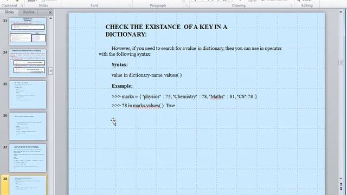Close the slide thumbnail pane
Viewport: 347px width, 195px height.
point(50,12)
